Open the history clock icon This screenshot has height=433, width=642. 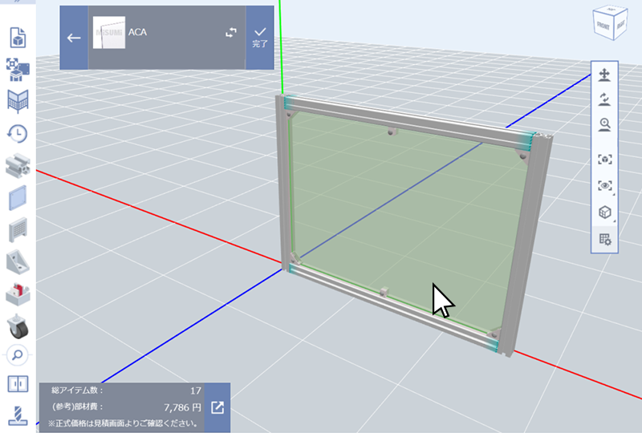[x=17, y=134]
